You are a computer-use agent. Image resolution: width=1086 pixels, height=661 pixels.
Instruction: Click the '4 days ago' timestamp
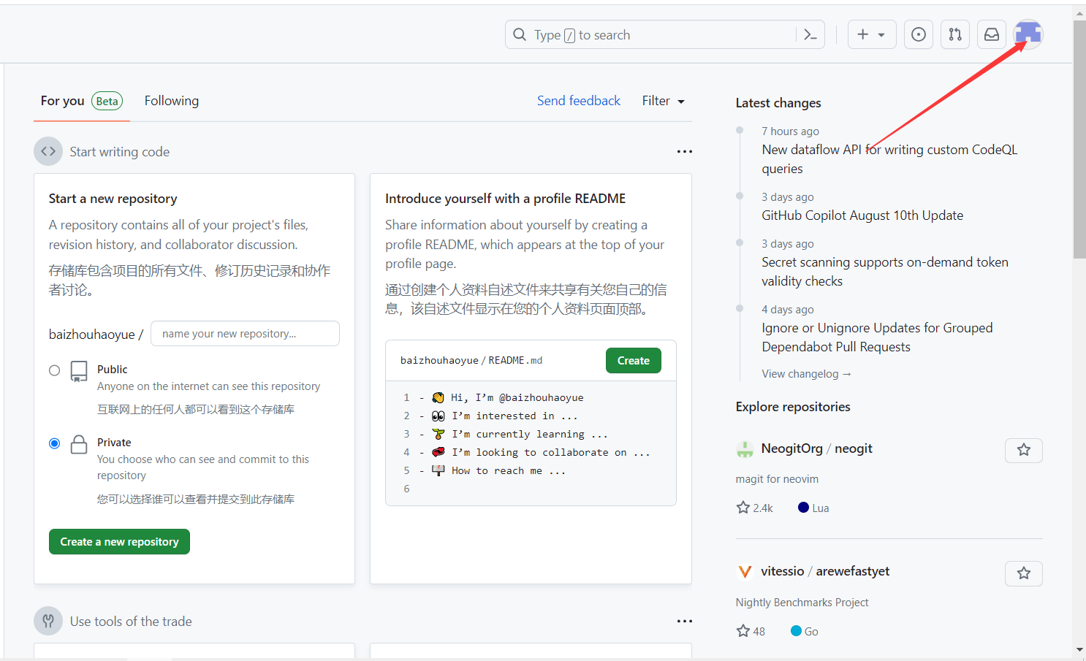pyautogui.click(x=787, y=310)
